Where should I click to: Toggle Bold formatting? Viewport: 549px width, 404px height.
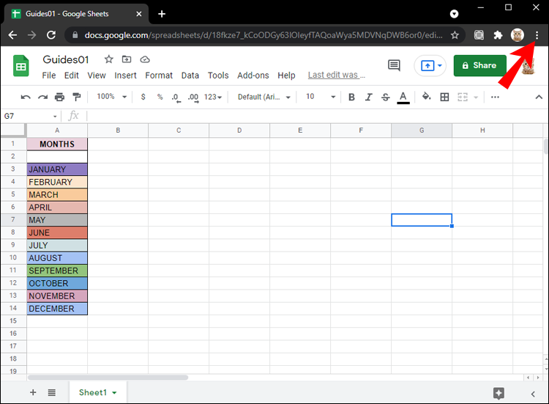pos(351,97)
